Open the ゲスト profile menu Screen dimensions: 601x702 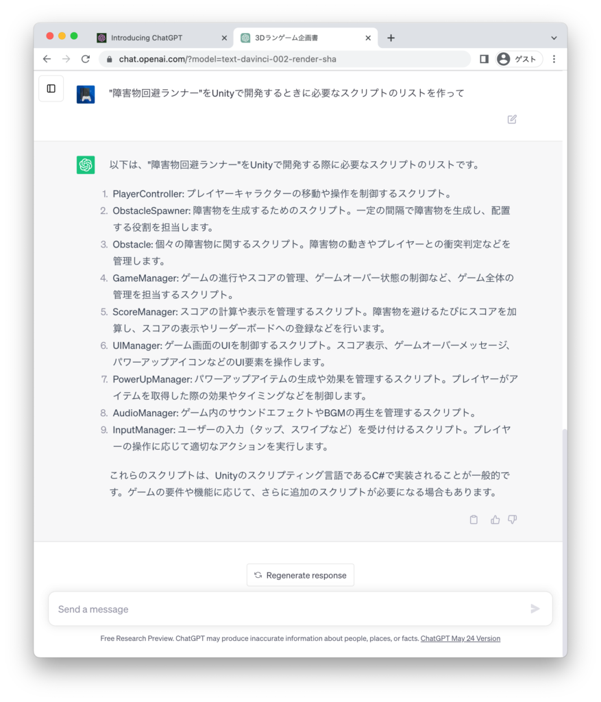519,59
